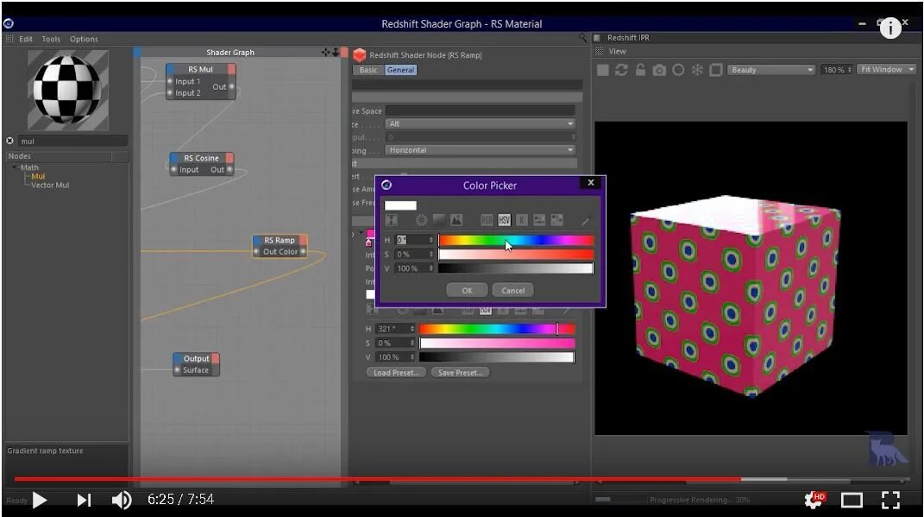Open the Horizontal mapping dropdown
Image resolution: width=924 pixels, height=517 pixels.
480,150
